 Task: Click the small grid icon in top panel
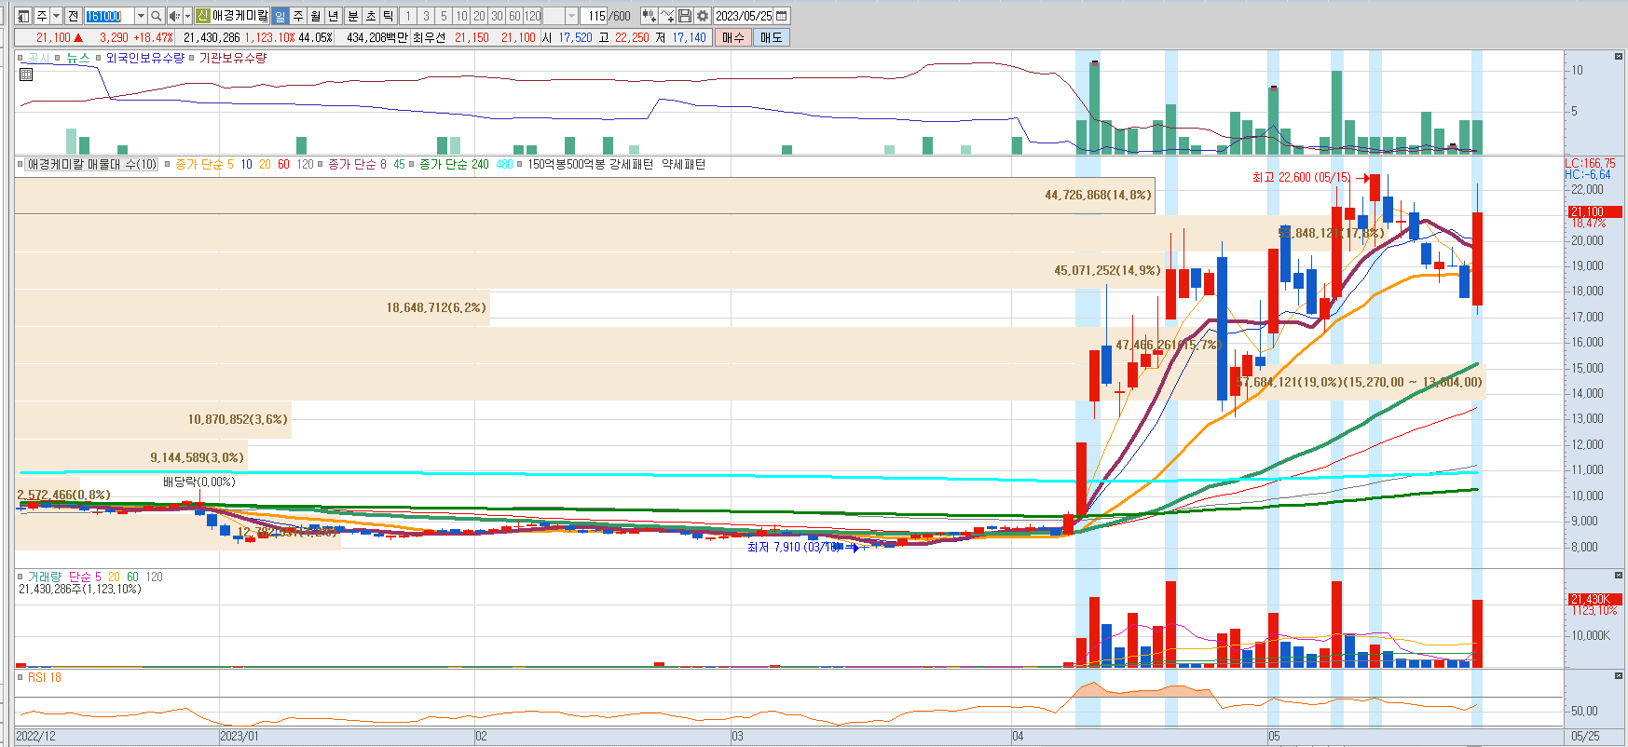point(25,75)
